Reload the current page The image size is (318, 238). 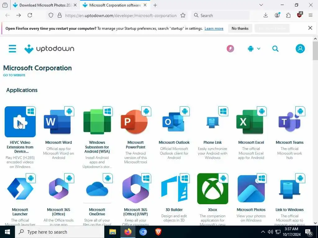[30, 15]
